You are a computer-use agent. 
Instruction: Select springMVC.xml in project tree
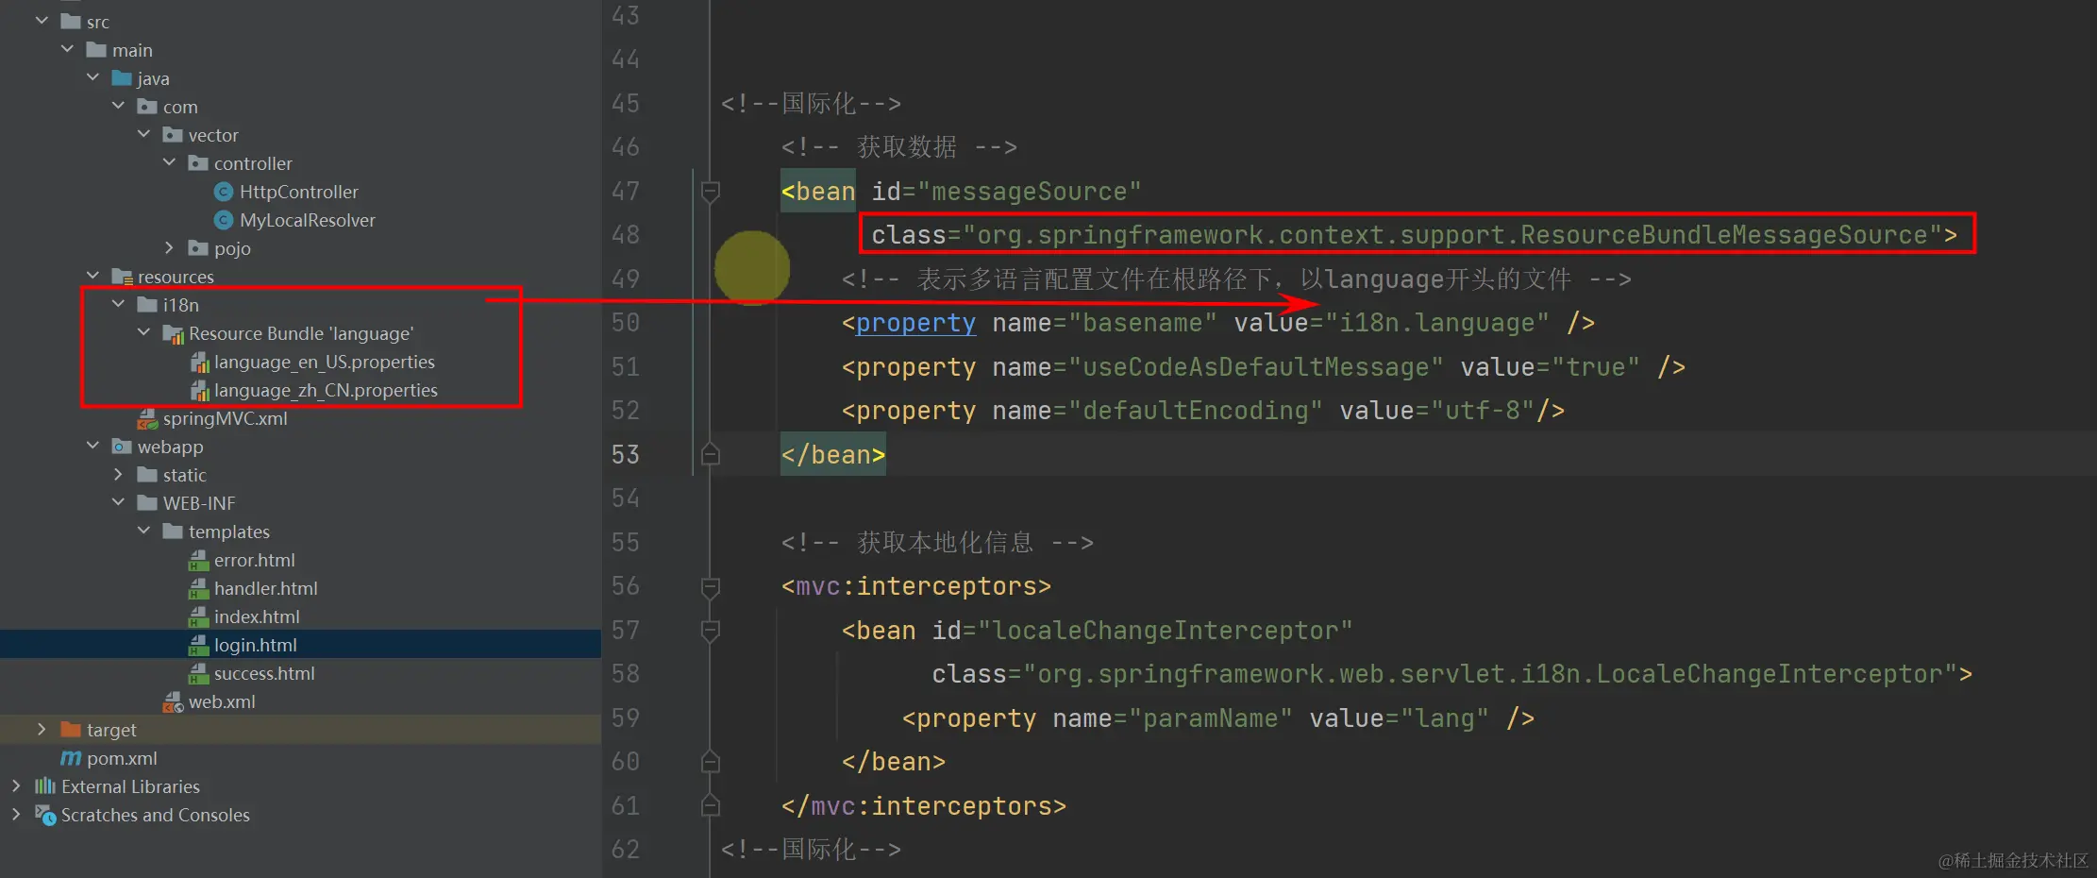click(x=226, y=418)
